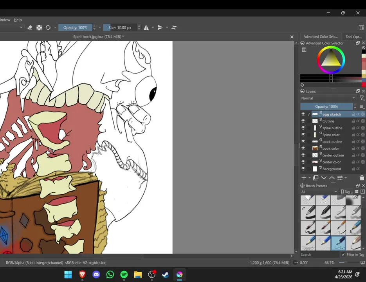Open the workspace chooser icon
Screen dimensions: 366x282
(x=361, y=27)
